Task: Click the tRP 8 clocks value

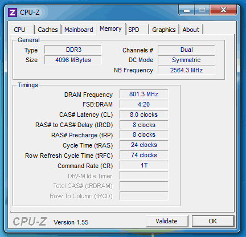Action: (x=144, y=135)
